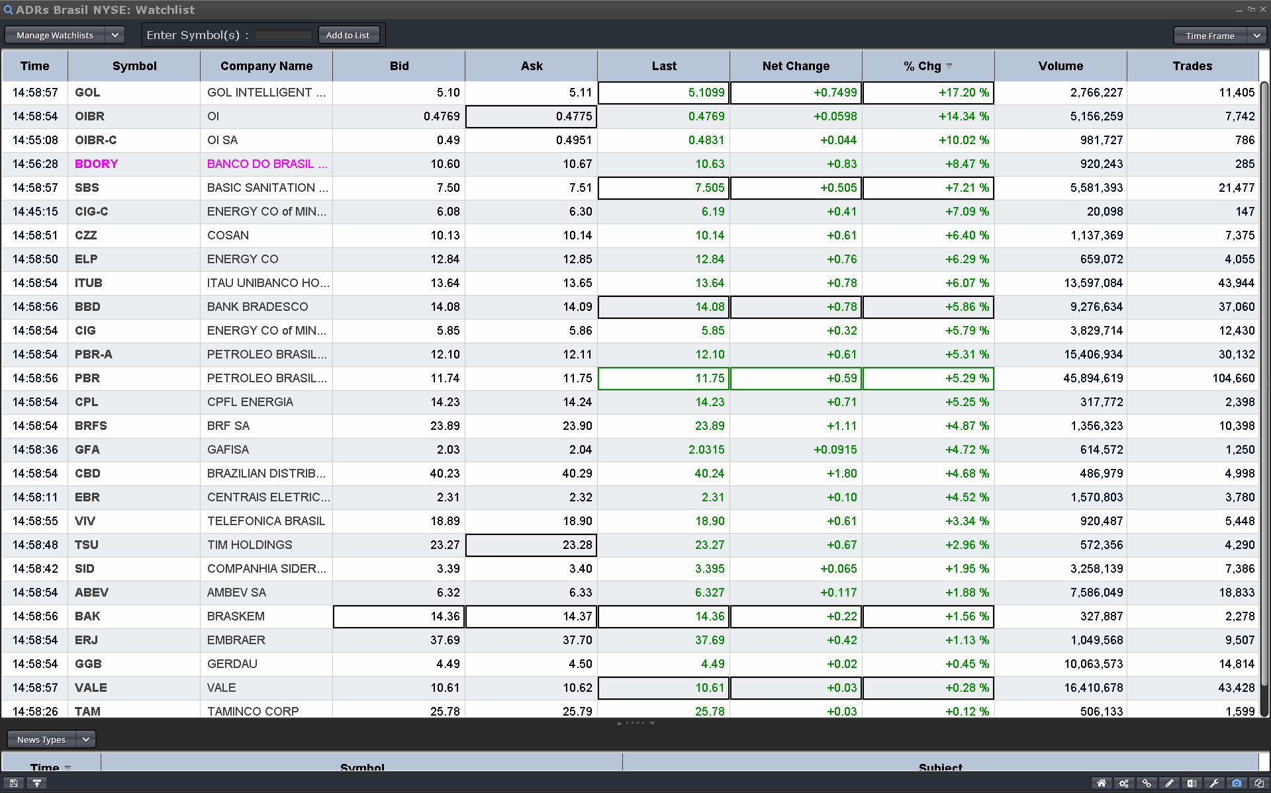
Task: Click the chain link icon
Action: (1147, 783)
